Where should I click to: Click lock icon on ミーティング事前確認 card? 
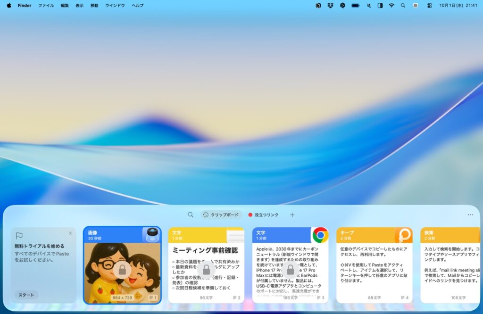point(206,270)
